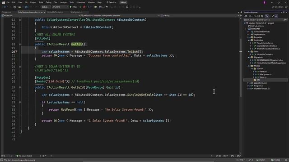
Task: Pin the Solution Explorer with auto-hide pin
Action: coord(284,12)
